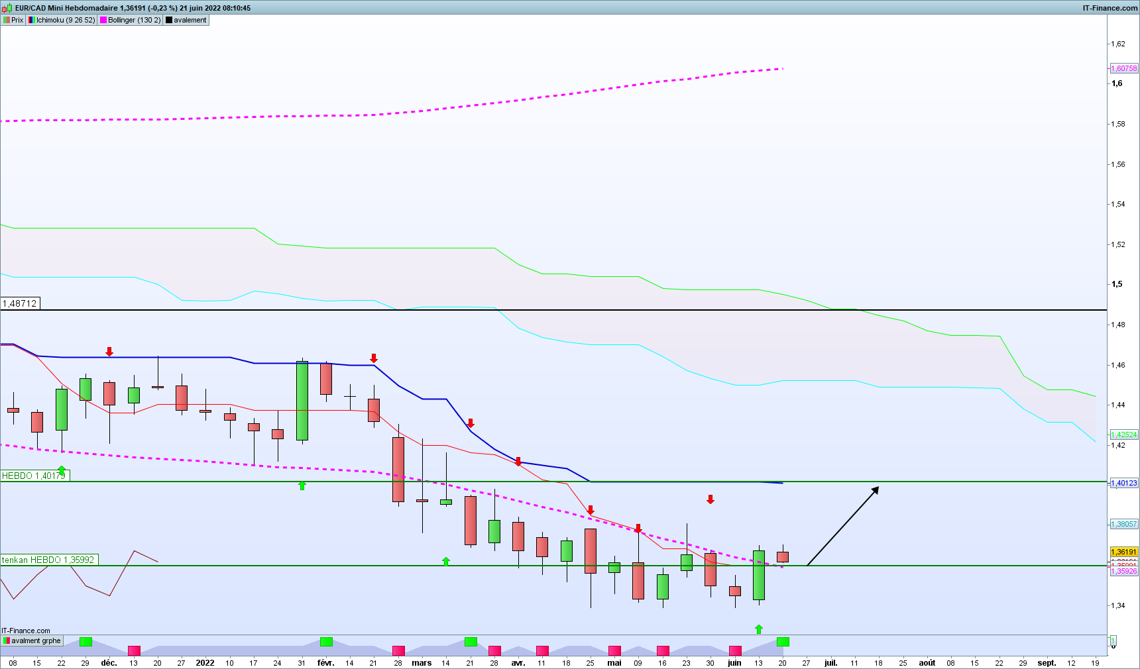The width and height of the screenshot is (1140, 669).
Task: Select the tenkan HEBDO 1,35992 label
Action: (49, 560)
